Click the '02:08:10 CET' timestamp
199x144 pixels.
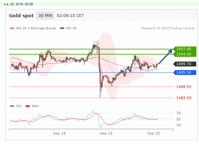click(71, 16)
